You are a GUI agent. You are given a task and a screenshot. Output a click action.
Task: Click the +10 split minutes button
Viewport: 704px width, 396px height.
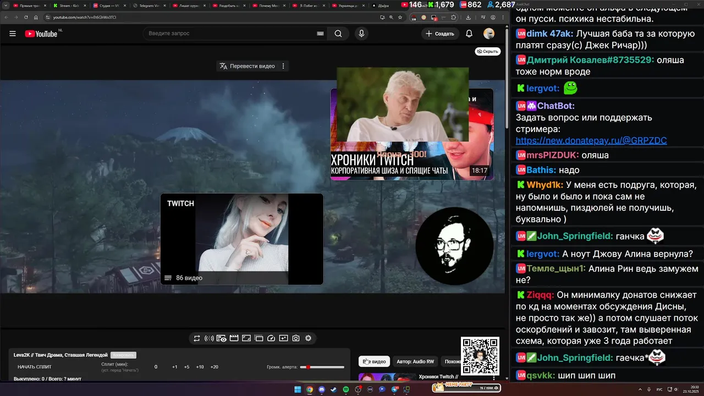click(200, 367)
